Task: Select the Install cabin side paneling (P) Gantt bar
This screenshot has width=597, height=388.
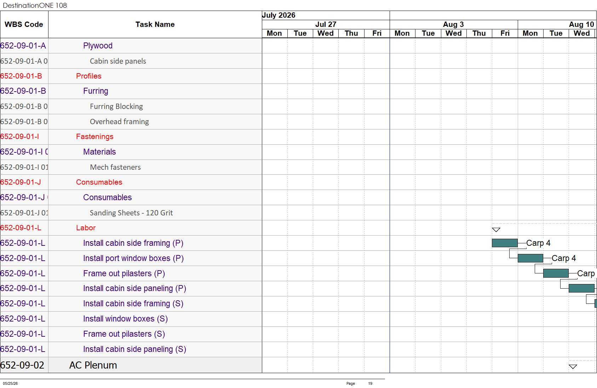Action: point(581,288)
